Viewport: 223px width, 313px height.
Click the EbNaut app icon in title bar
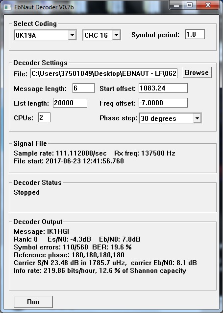coord(8,7)
